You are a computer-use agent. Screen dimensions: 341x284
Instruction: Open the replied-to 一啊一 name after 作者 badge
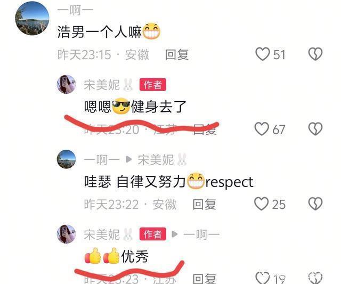click(201, 235)
